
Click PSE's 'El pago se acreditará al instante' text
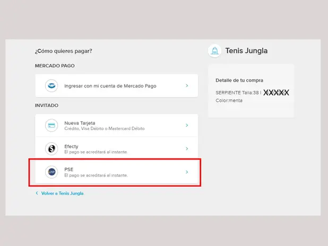96,175
